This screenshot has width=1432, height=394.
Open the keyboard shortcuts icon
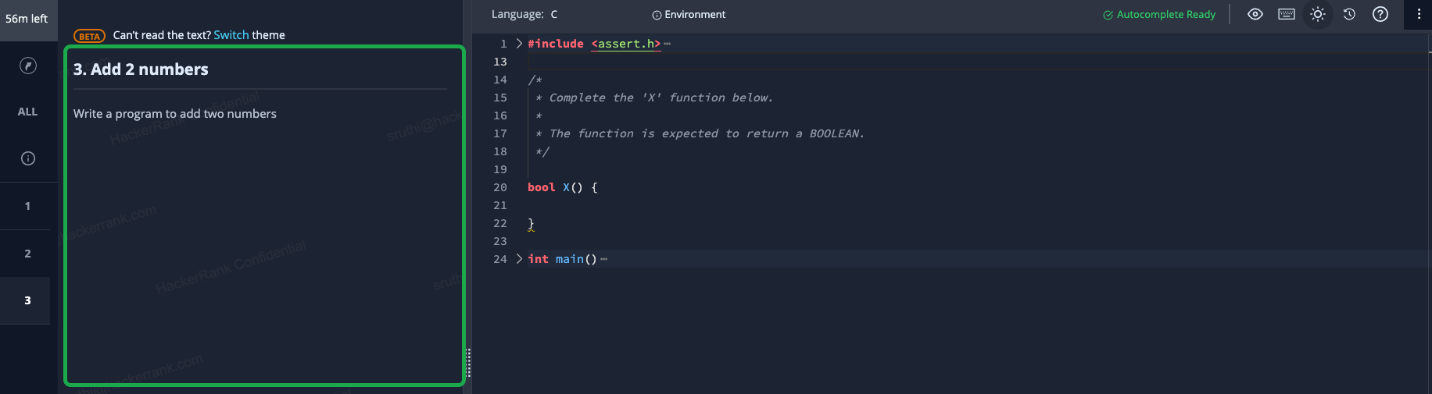(x=1287, y=14)
